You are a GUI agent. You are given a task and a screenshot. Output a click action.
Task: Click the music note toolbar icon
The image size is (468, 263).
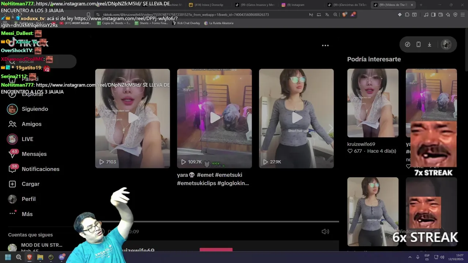(x=426, y=15)
